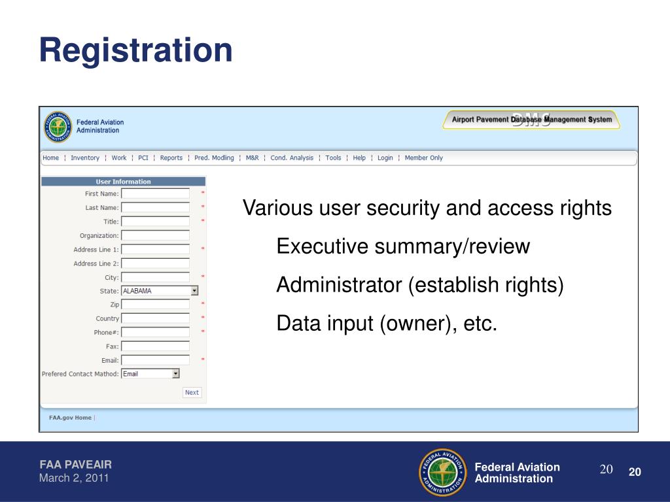
Task: Click the March 2, 2011 date text
Action: pos(74,478)
